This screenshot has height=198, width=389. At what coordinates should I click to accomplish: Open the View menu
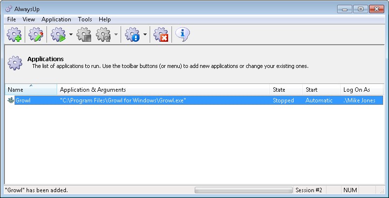[29, 19]
